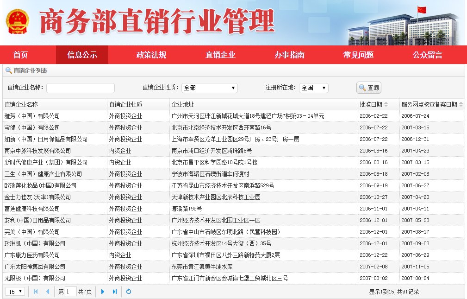Click the 查询 search button
The image size is (467, 299).
tap(369, 88)
